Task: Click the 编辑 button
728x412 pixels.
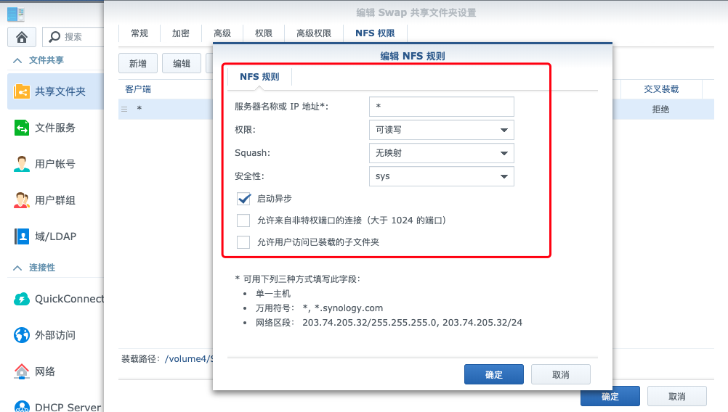Action: tap(182, 64)
